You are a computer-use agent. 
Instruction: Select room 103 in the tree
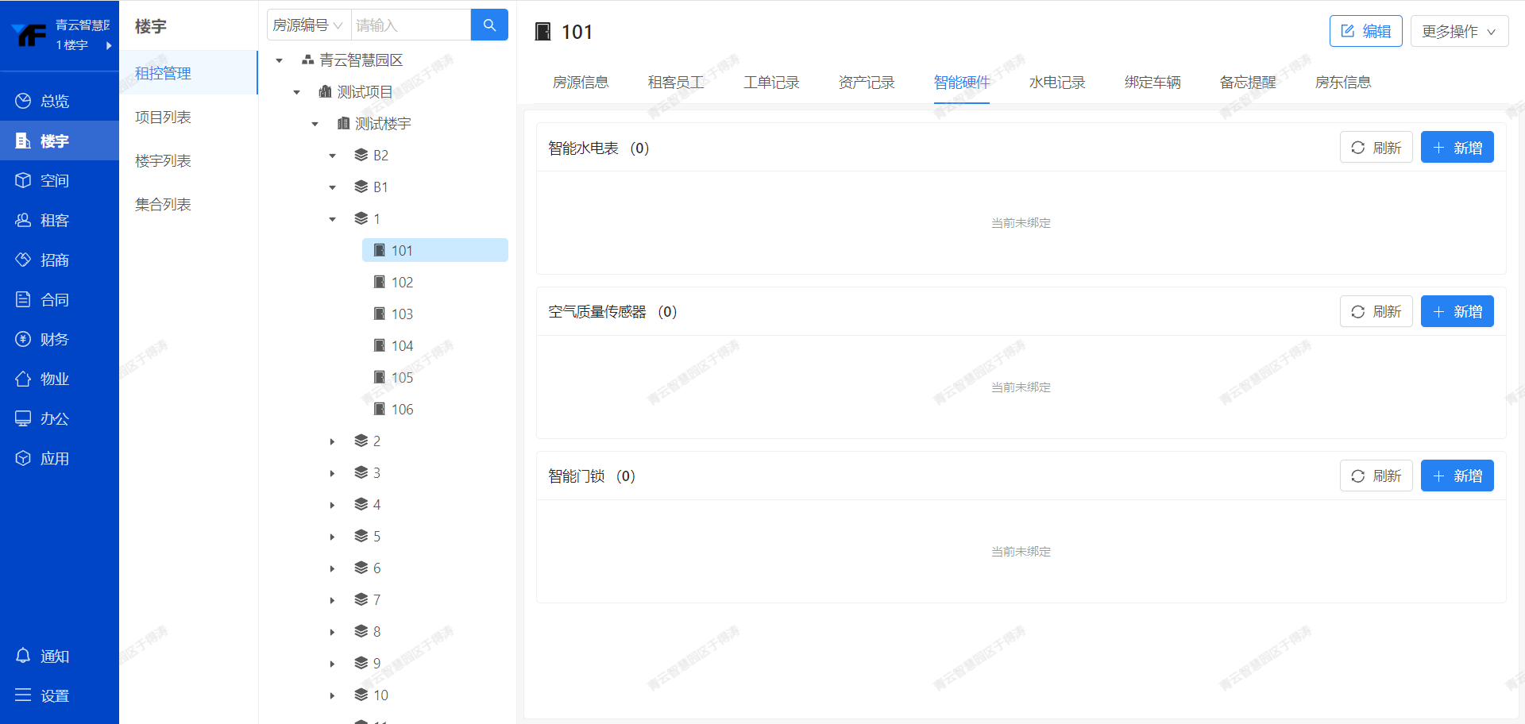[x=402, y=314]
